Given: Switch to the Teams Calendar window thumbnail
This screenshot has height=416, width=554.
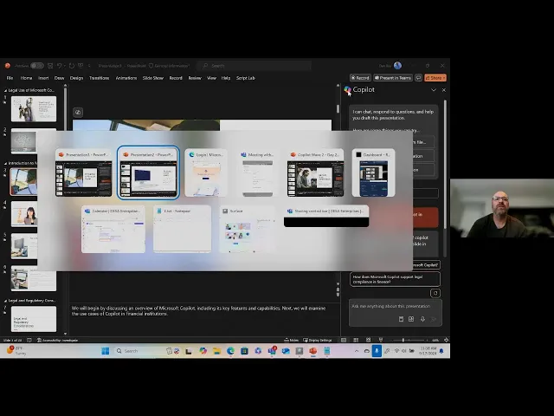Looking at the screenshot, I should pyautogui.click(x=113, y=229).
